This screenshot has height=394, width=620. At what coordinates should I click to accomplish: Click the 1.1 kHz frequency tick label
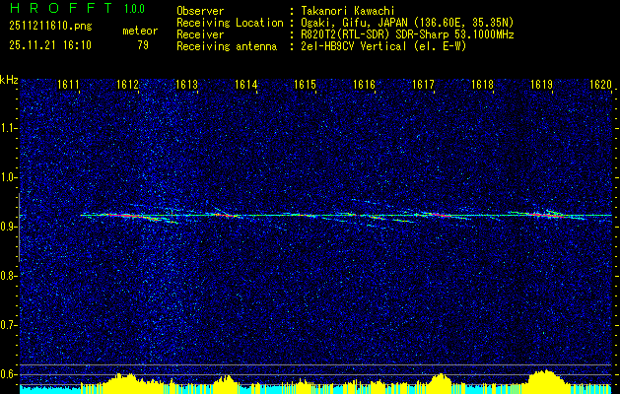point(9,128)
